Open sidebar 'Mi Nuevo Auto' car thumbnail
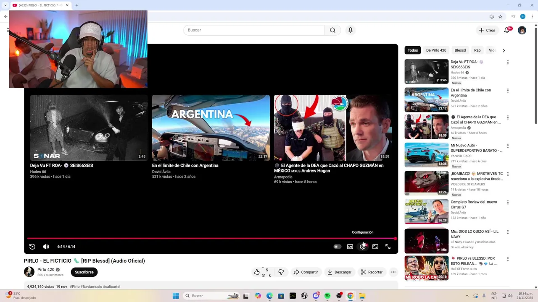Screen dimensions: 538x302 click(427, 155)
